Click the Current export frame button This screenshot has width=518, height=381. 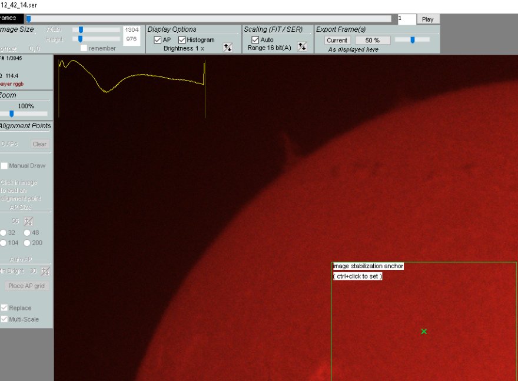click(x=337, y=40)
